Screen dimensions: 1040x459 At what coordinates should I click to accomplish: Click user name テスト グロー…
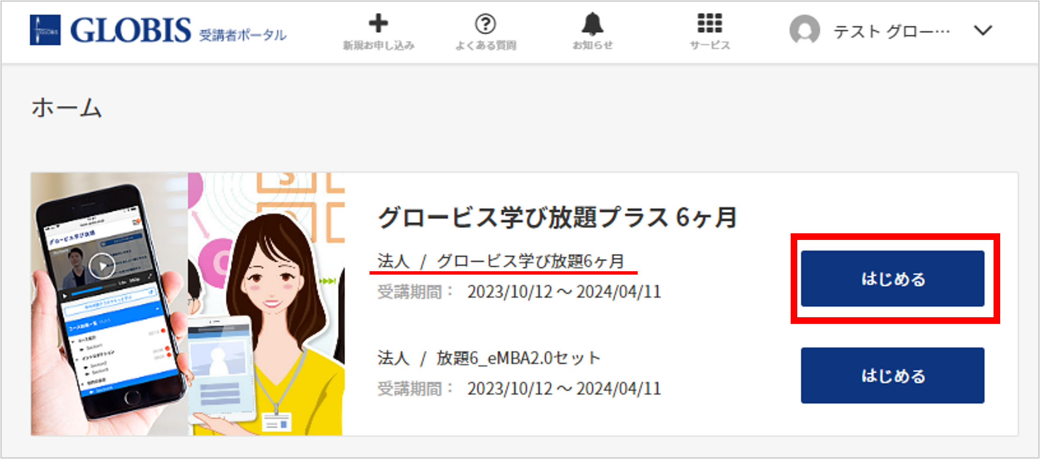[x=892, y=32]
